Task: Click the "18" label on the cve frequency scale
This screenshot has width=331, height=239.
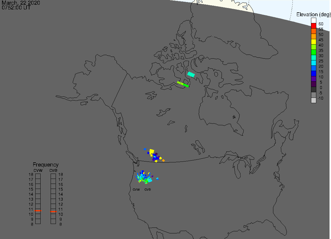Action: tap(61, 174)
